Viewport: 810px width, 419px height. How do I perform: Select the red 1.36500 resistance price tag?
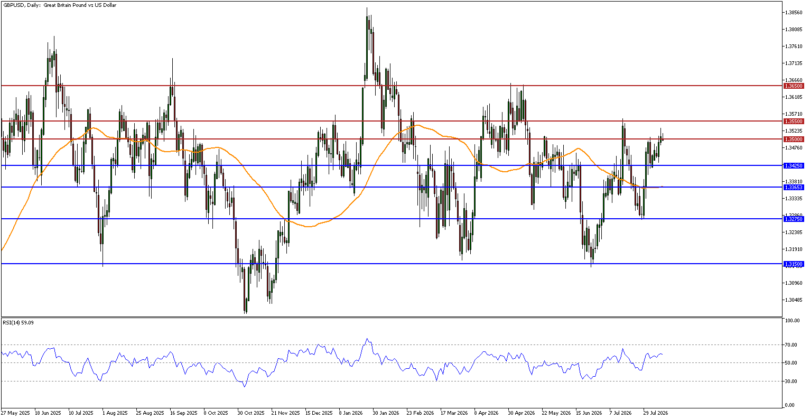tap(794, 86)
